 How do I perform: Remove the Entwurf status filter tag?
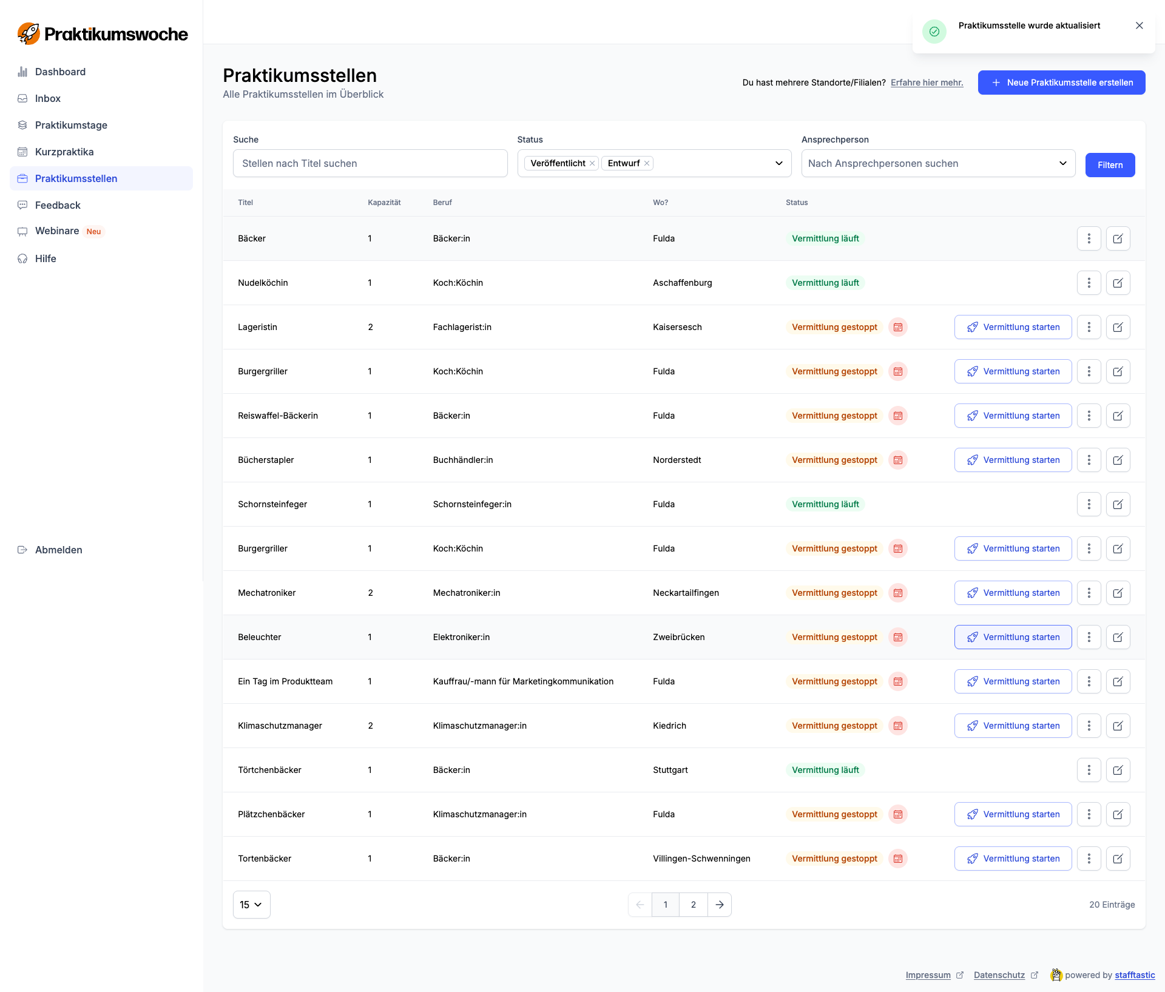647,163
